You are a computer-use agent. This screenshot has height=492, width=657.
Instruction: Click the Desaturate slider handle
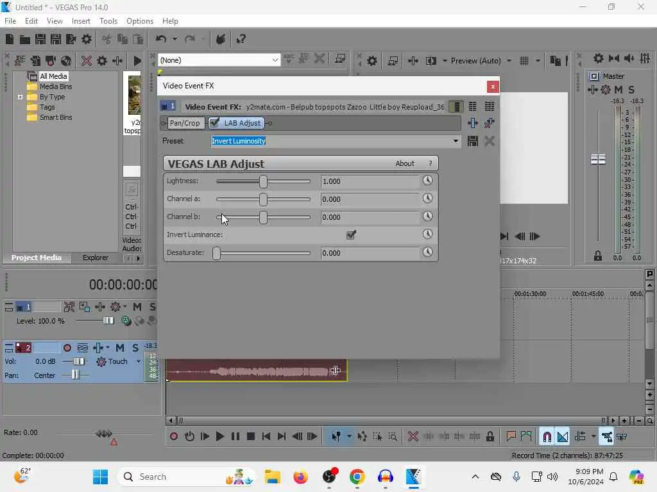(216, 253)
